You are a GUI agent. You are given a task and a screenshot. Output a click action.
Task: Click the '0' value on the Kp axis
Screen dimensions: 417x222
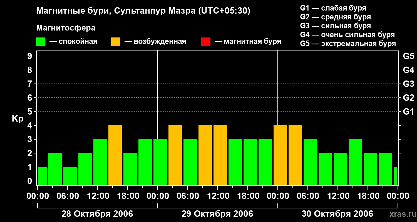click(x=30, y=181)
